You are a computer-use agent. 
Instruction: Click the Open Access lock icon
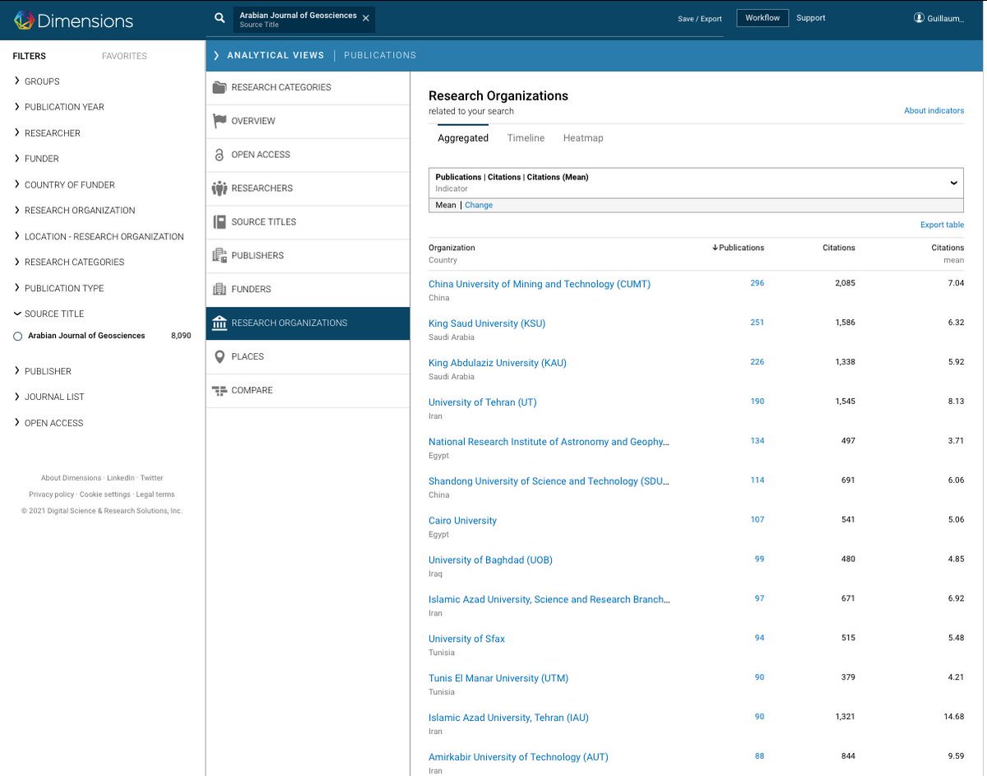220,155
